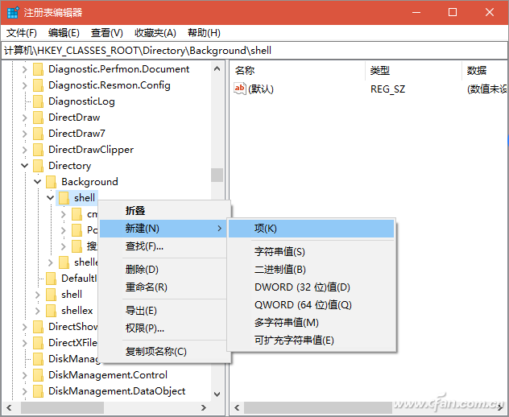Viewport: 509px width, 417px height.
Task: Collapse the selected shell key under Background
Action: [50, 197]
